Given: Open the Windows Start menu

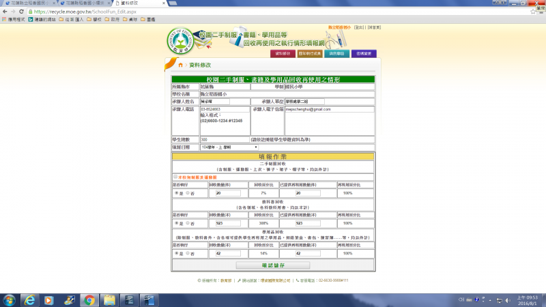Looking at the screenshot, I should tap(10, 299).
